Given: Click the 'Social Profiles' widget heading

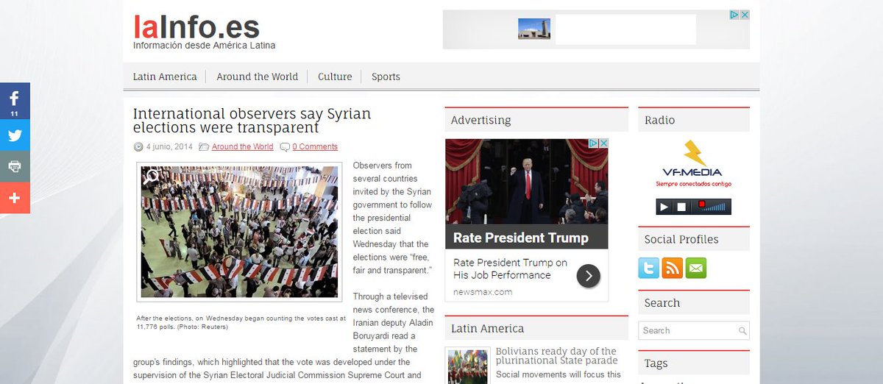Looking at the screenshot, I should tap(681, 239).
